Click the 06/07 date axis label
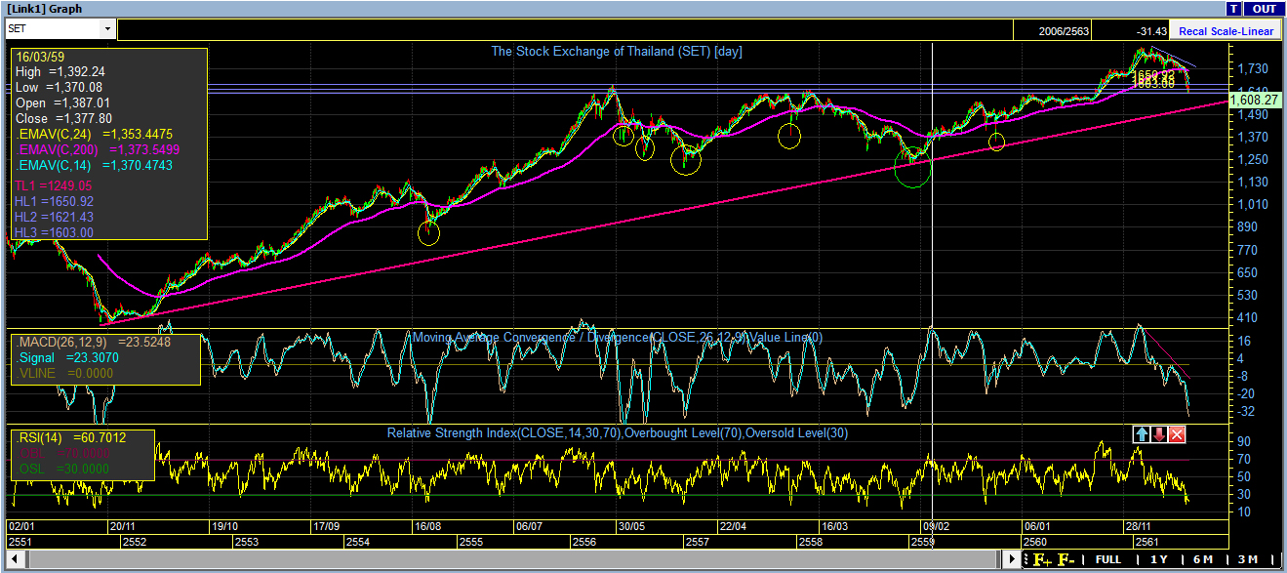 tap(529, 526)
